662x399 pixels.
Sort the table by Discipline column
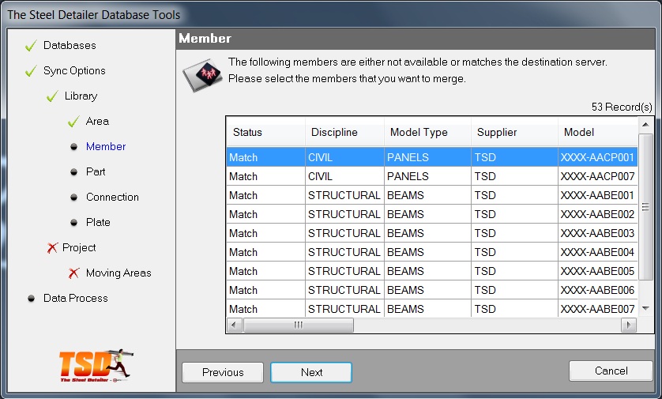[344, 132]
